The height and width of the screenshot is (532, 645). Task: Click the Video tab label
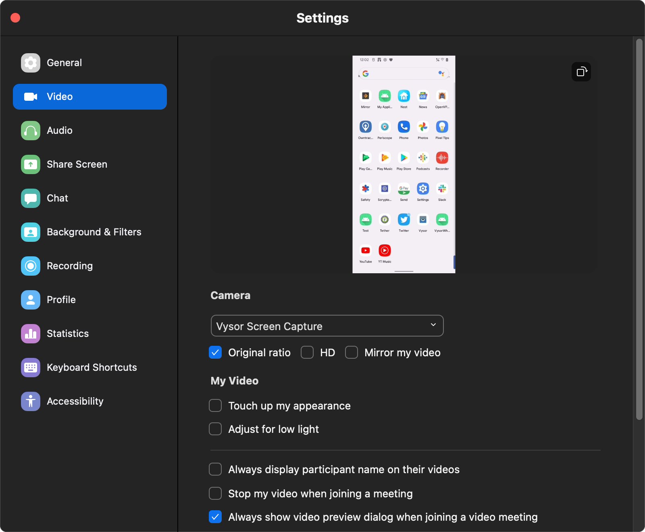click(x=60, y=97)
